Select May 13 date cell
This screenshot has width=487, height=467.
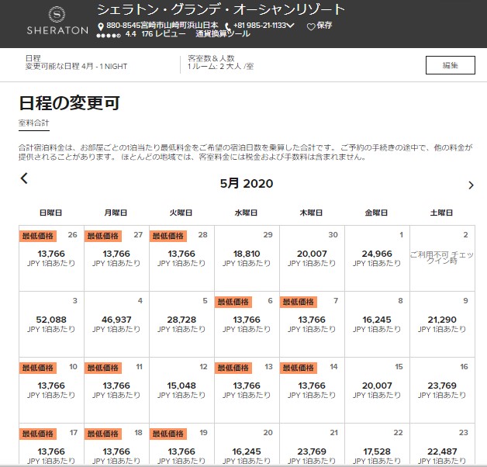coord(247,390)
